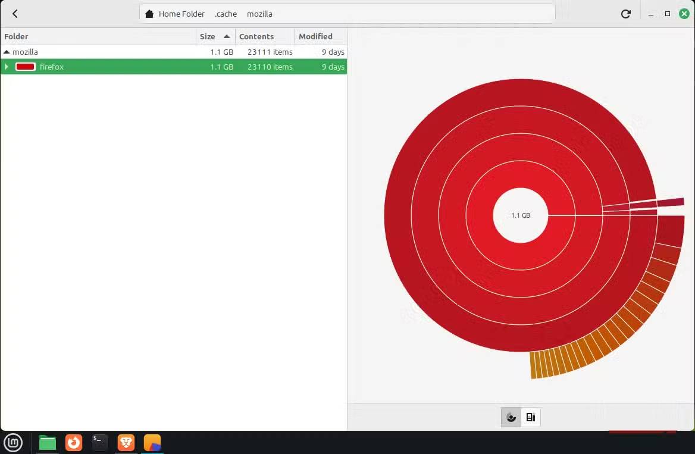Screen dimensions: 695x454
Task: Sort by the Size column header
Action: 208,36
